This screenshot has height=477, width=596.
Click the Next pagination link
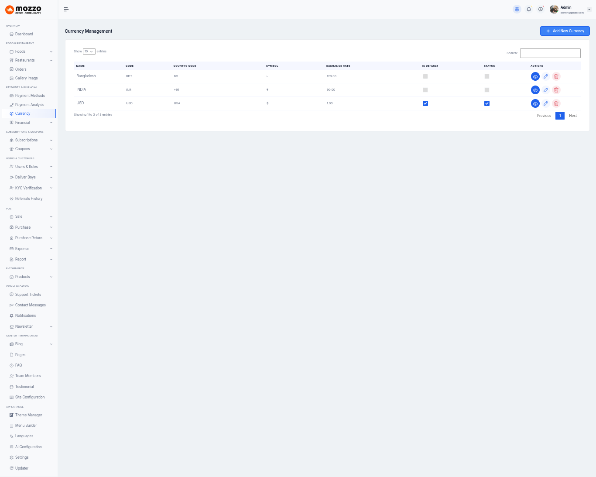[572, 116]
